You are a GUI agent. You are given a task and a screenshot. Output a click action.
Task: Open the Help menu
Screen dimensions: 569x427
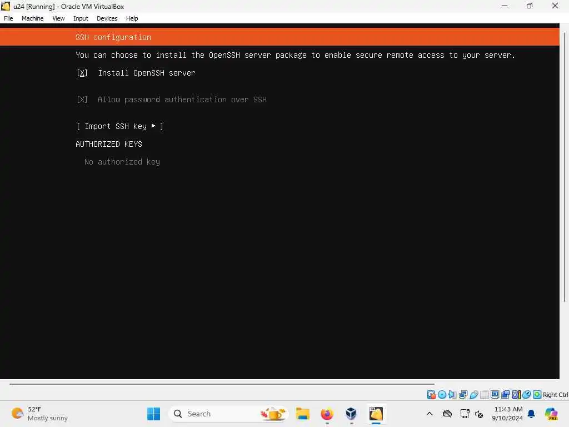click(132, 18)
